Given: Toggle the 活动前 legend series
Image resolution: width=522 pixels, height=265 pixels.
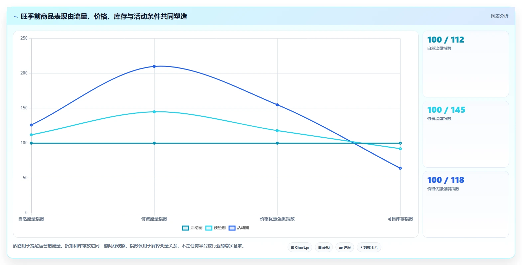Looking at the screenshot, I should pos(192,228).
